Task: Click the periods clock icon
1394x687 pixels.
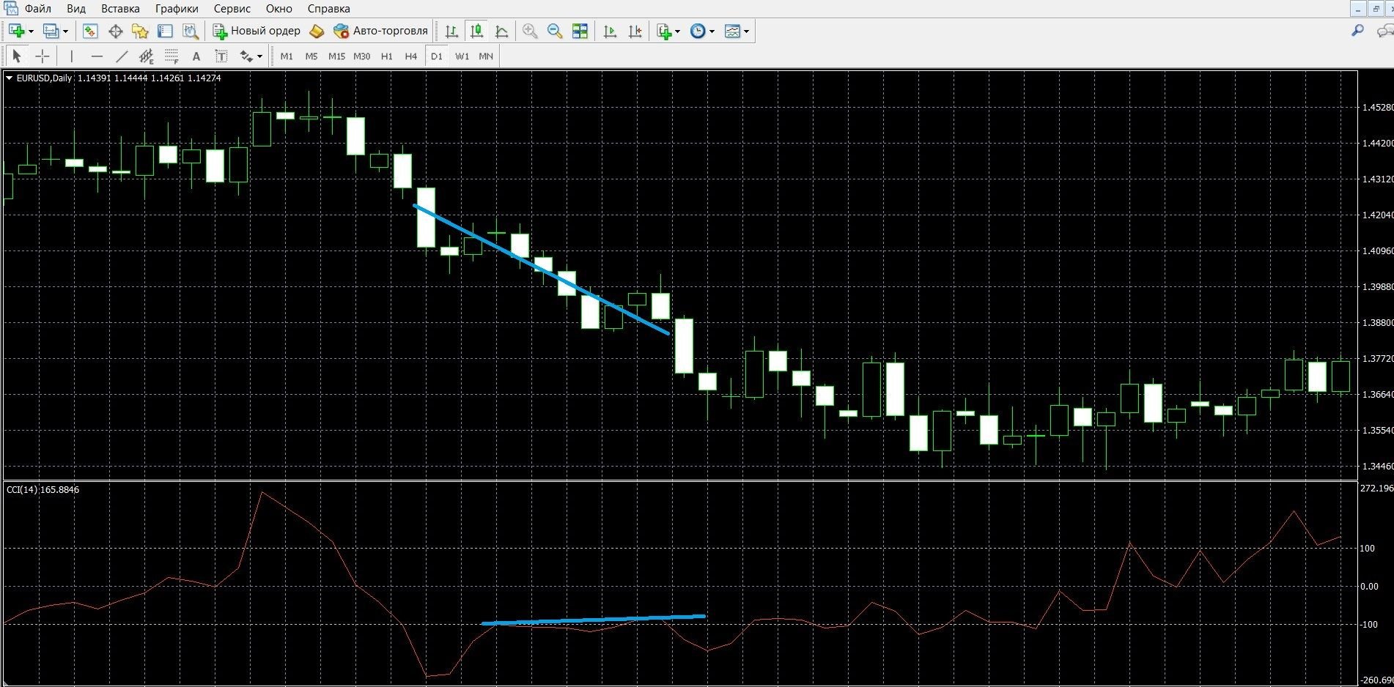Action: [x=698, y=31]
